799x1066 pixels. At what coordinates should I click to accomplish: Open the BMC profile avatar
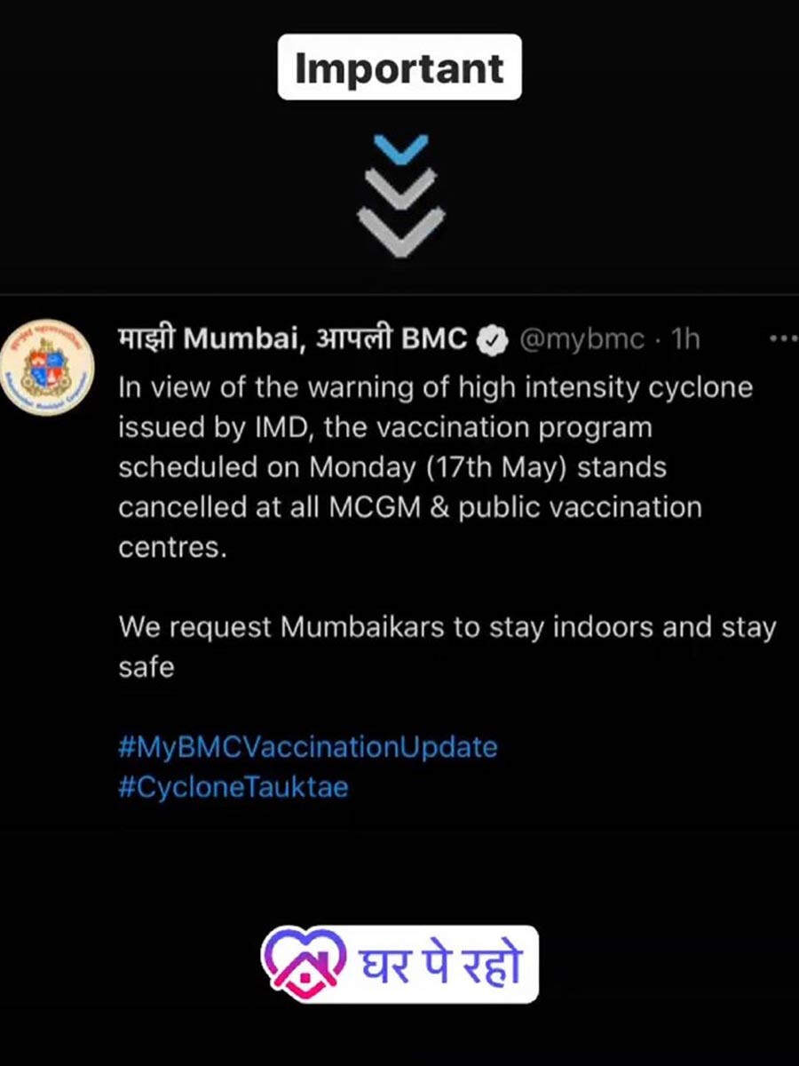[x=48, y=366]
